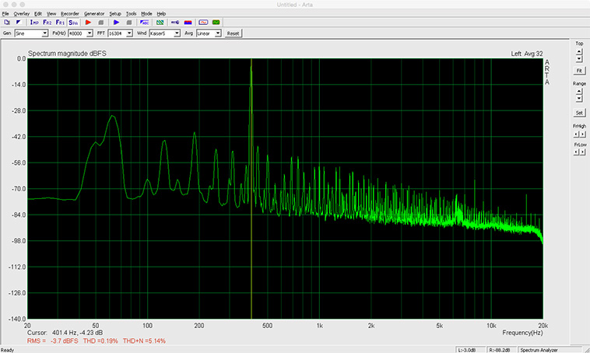Switch to Fr1 single-channel frequency response mode
590x353 pixels.
tap(60, 23)
